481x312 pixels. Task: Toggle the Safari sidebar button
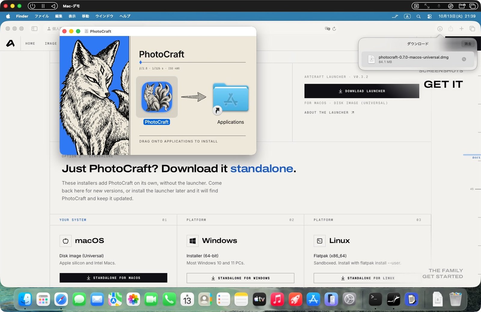pos(35,29)
